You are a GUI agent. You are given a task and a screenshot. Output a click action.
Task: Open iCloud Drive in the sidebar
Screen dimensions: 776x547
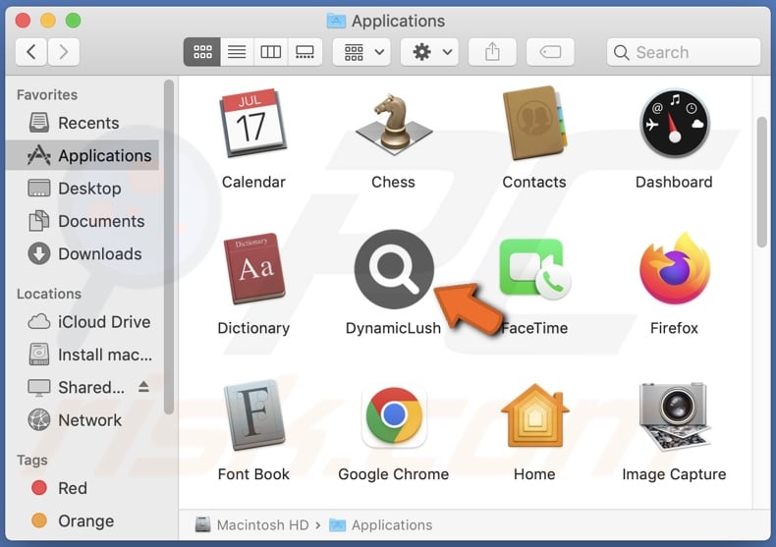pos(83,322)
